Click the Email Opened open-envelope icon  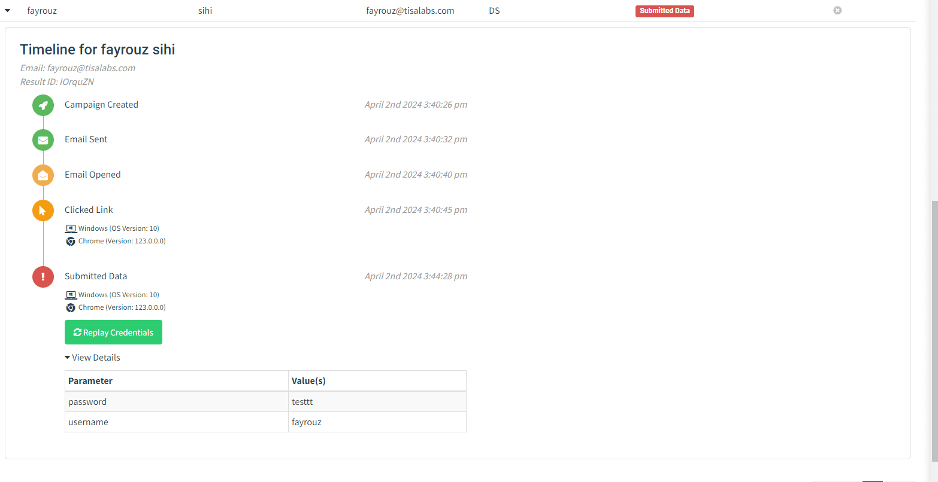(x=43, y=175)
